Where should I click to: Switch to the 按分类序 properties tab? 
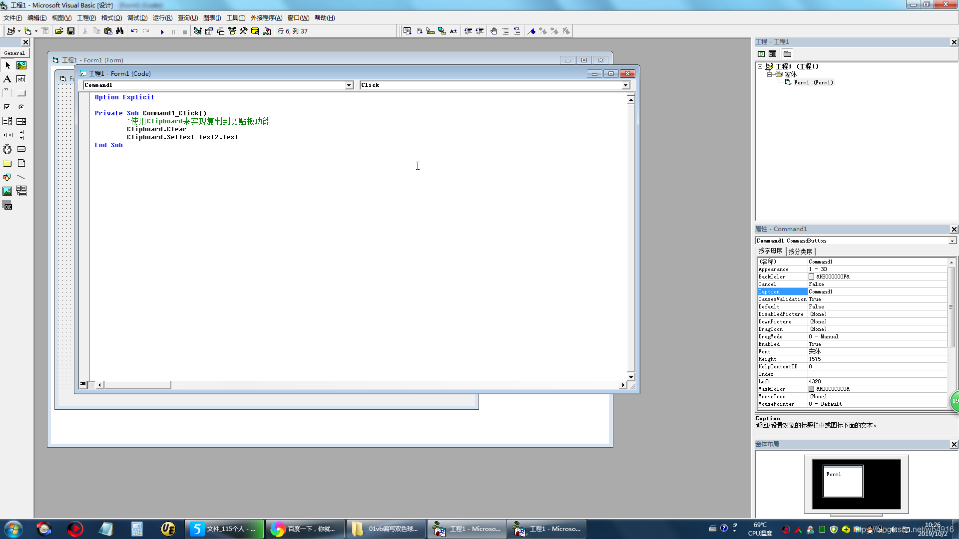coord(800,252)
